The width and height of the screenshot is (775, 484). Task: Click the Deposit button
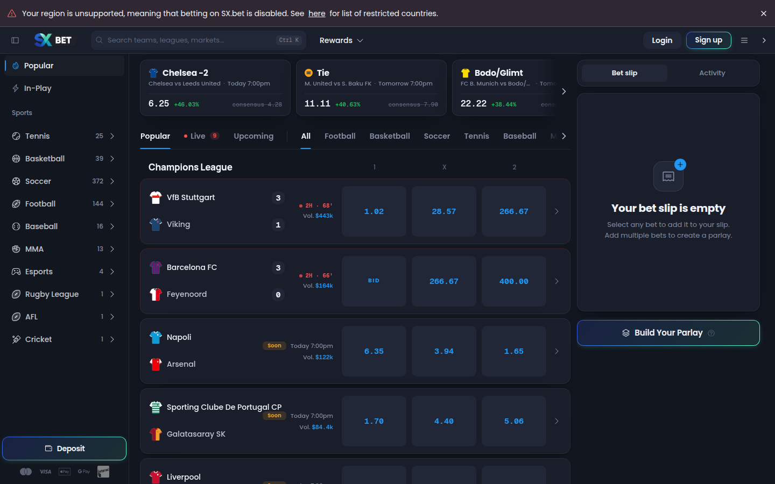pyautogui.click(x=65, y=449)
